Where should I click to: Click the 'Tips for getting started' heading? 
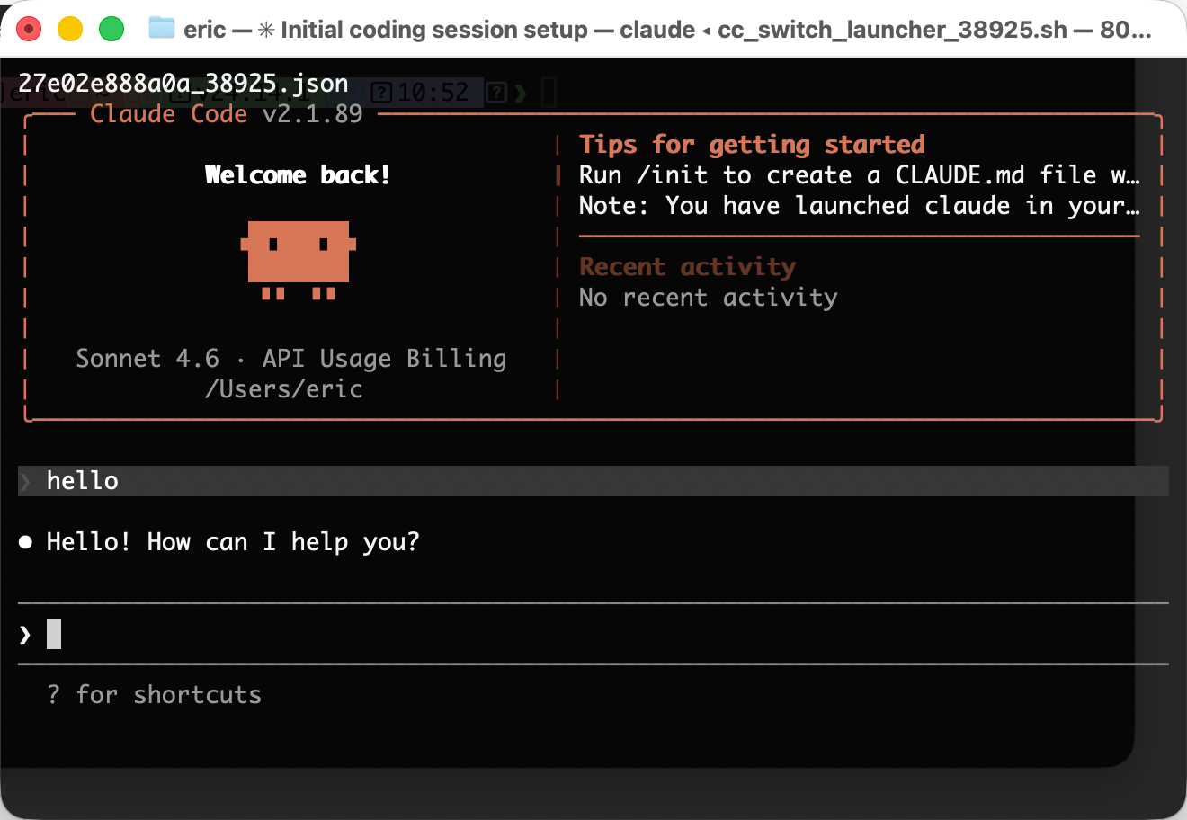coord(752,145)
